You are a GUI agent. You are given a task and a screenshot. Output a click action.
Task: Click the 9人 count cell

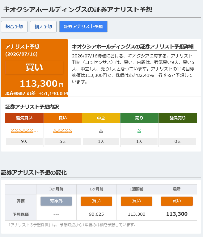click(x=24, y=141)
